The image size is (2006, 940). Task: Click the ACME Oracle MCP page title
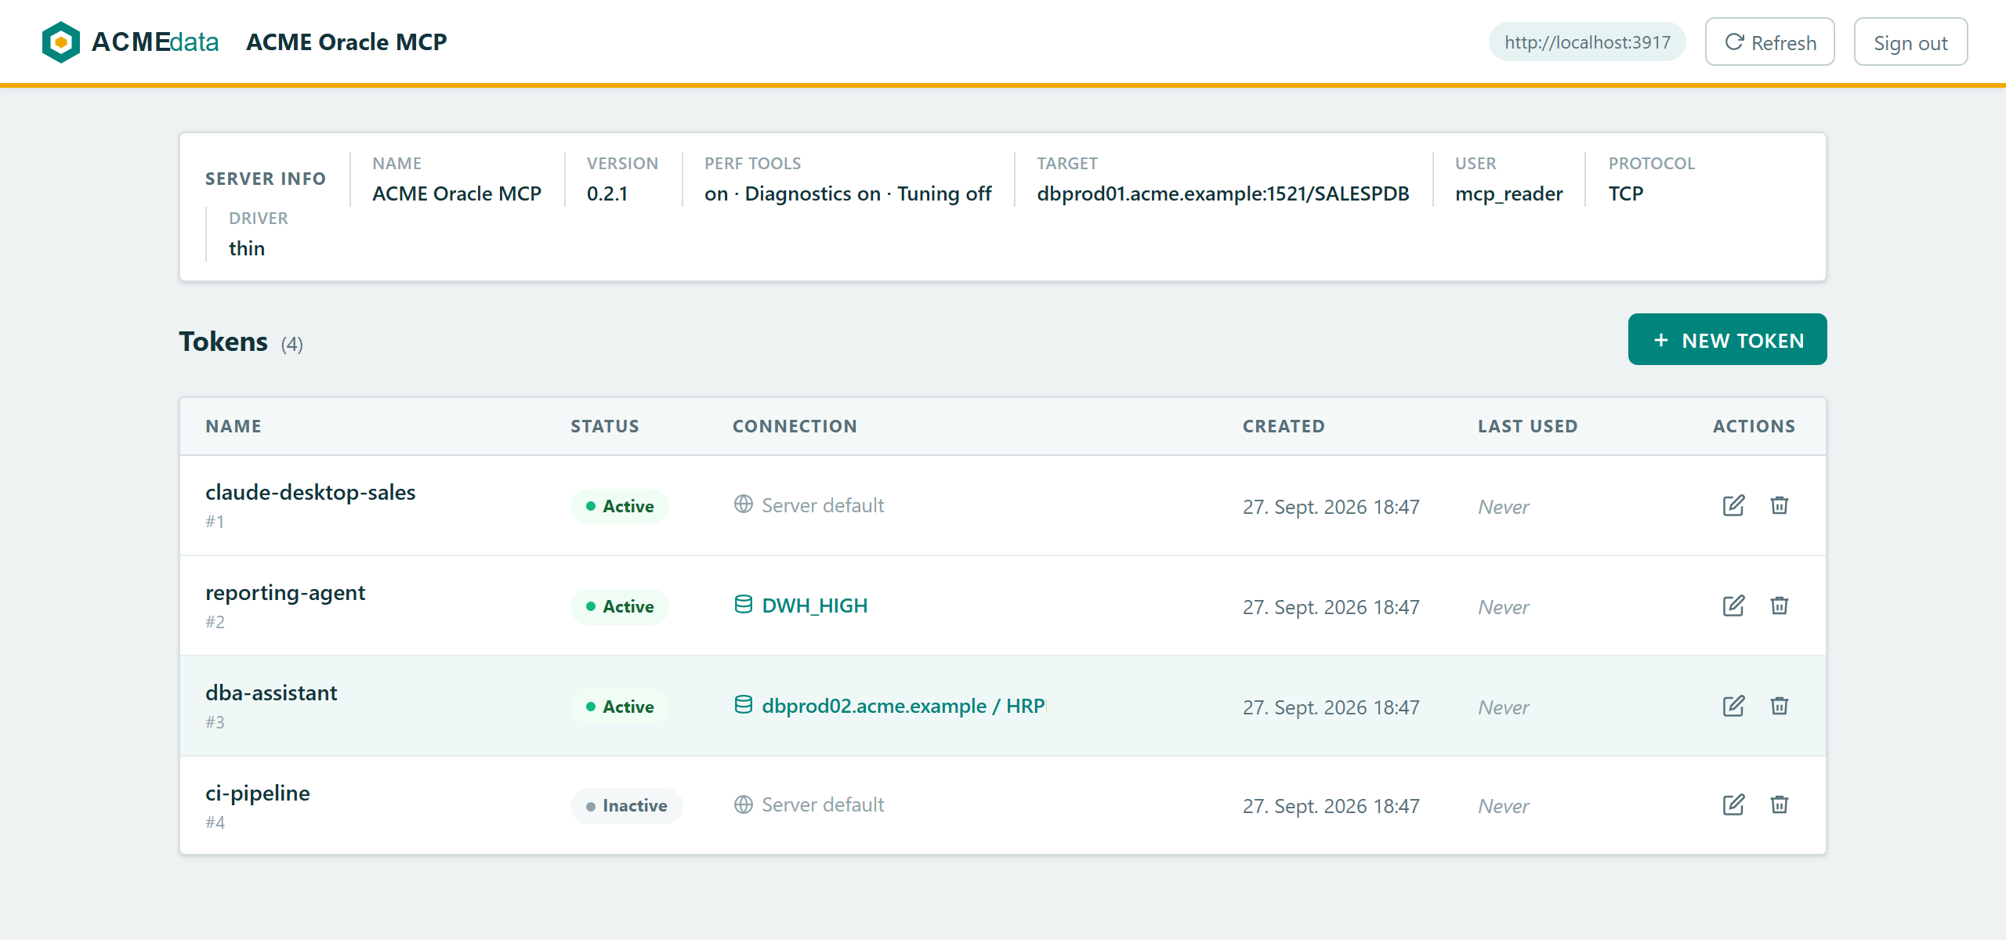coord(346,42)
